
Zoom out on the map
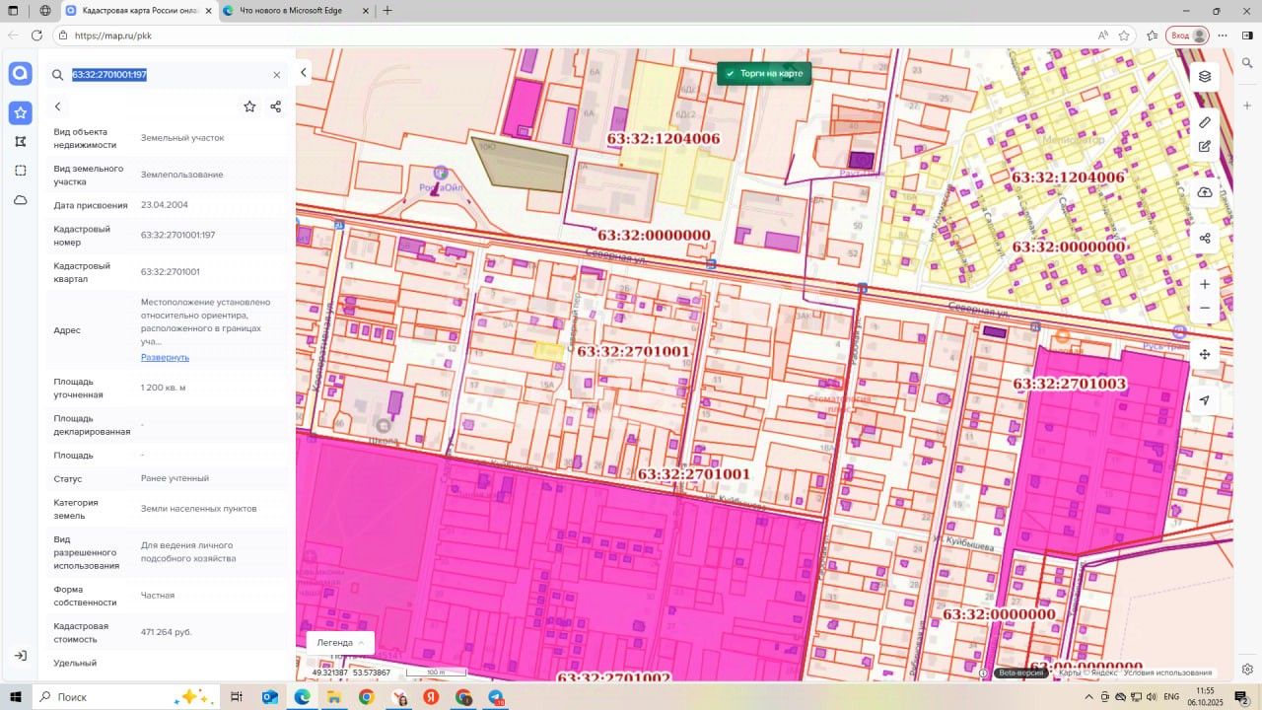click(1204, 308)
